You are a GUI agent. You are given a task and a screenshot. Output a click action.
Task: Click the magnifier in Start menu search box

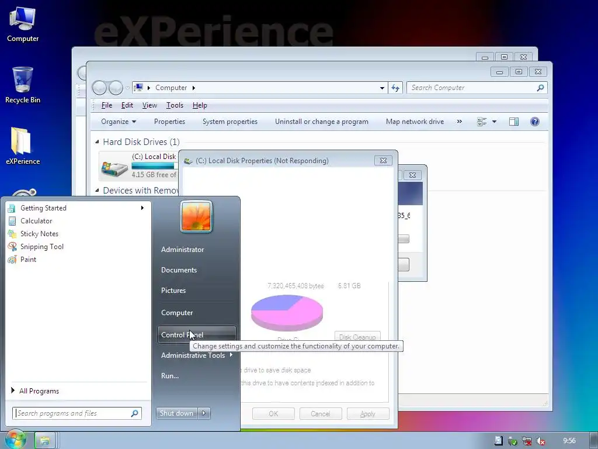click(134, 413)
